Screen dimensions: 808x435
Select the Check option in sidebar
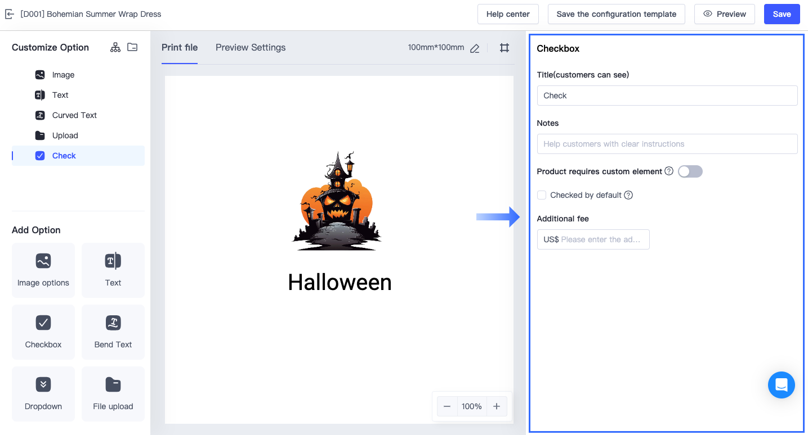(x=64, y=155)
